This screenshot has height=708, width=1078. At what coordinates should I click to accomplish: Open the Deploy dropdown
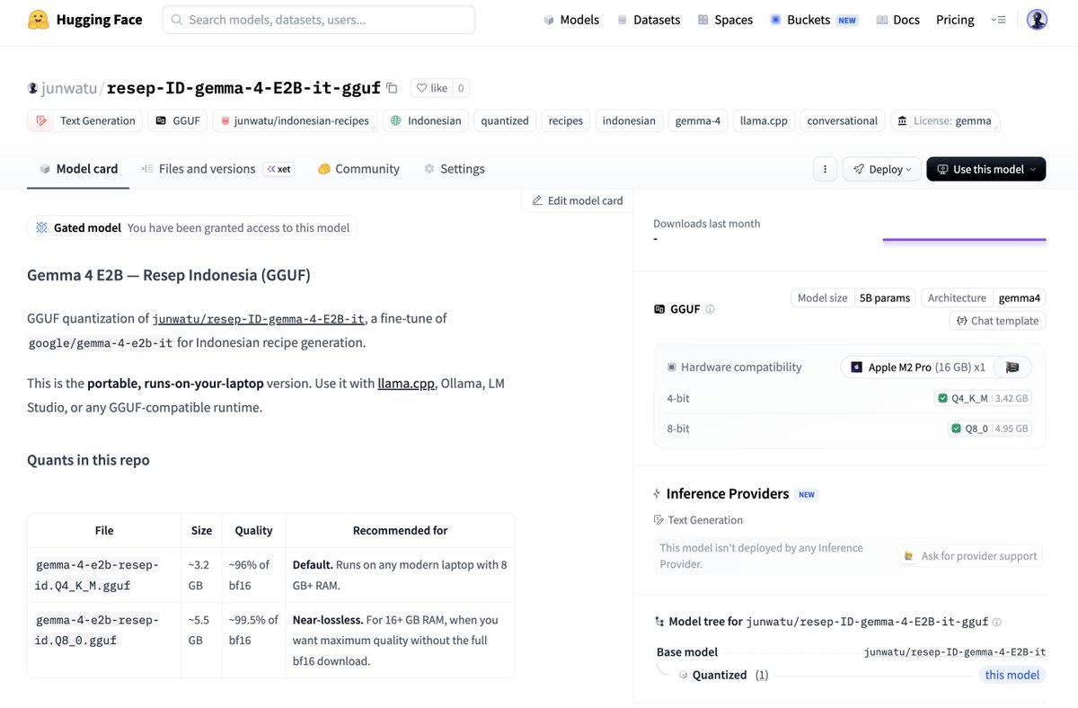pos(882,169)
